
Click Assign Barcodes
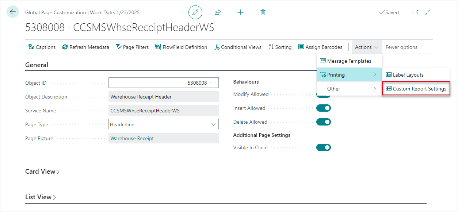pyautogui.click(x=321, y=47)
